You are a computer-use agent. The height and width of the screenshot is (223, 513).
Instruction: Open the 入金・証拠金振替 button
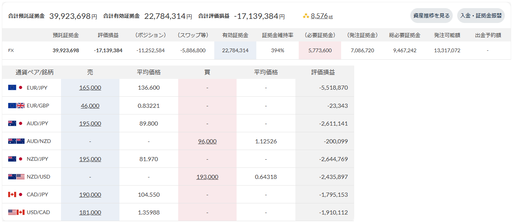coord(481,16)
